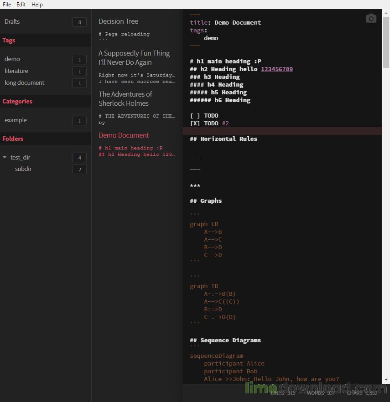This screenshot has height=402, width=390.
Task: Click the '# Page reloading' note preview
Action: (124, 34)
